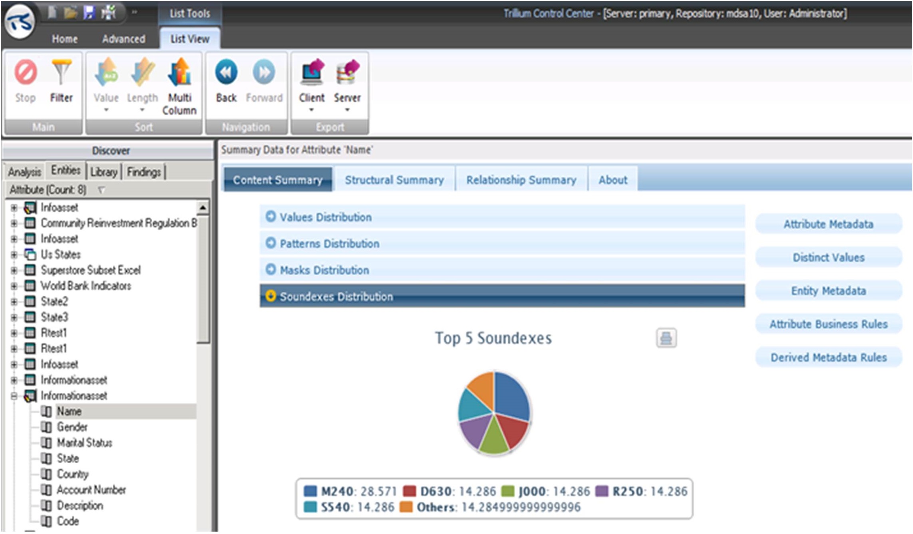Click the Trillium TS application logo
Viewport: 913px width, 534px height.
(x=19, y=22)
